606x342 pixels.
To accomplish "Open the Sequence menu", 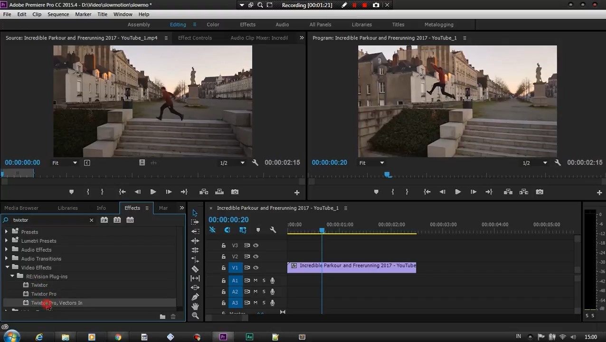I will click(58, 14).
